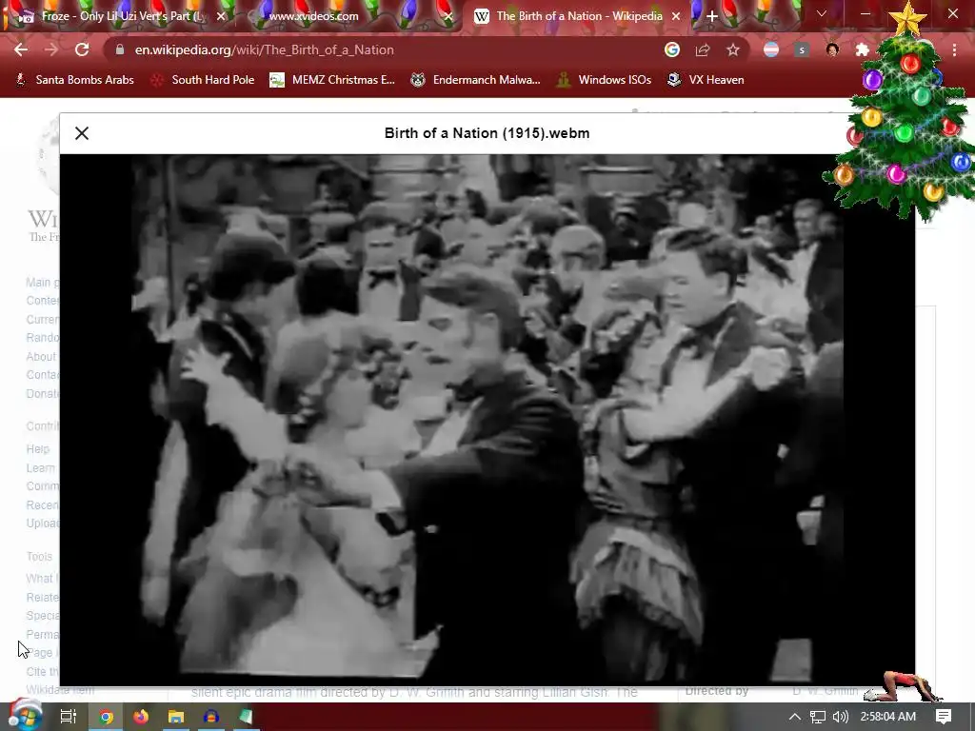Open the green document app on taskbar
975x731 pixels.
pyautogui.click(x=246, y=717)
